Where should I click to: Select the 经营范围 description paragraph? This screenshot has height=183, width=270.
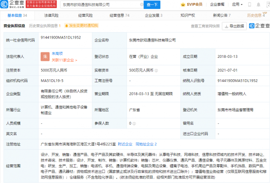point(153,166)
